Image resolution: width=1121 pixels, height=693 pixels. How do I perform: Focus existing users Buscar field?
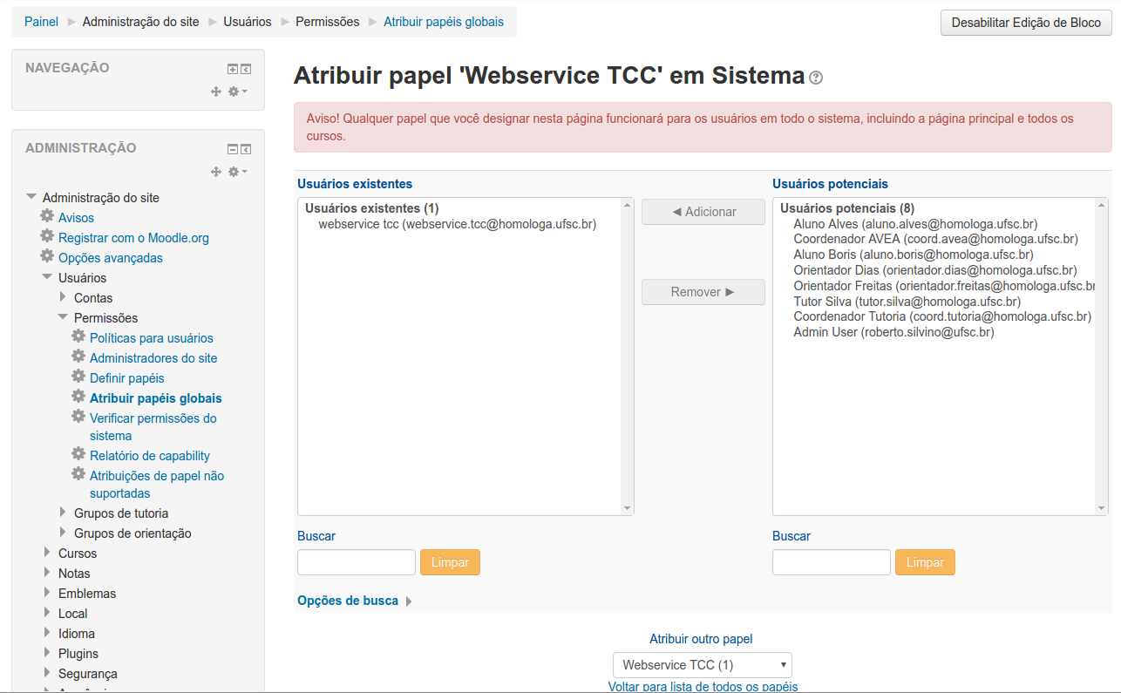(357, 562)
